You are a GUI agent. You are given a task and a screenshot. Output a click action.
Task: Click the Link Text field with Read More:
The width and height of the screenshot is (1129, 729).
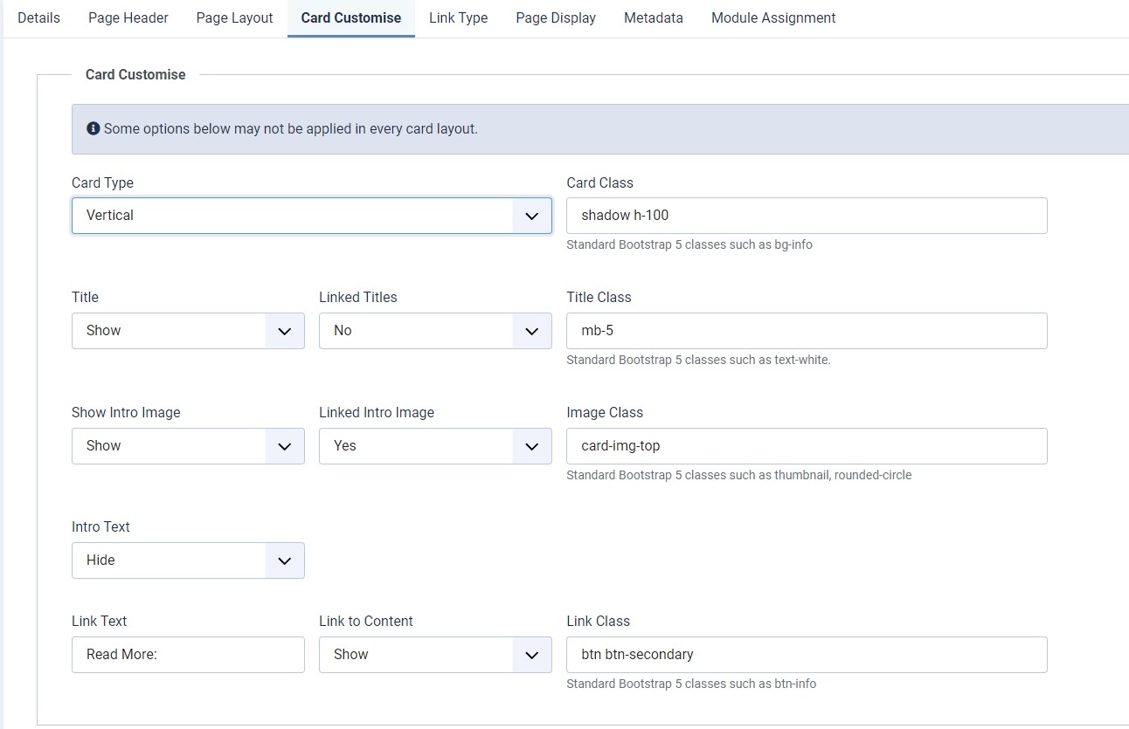188,655
